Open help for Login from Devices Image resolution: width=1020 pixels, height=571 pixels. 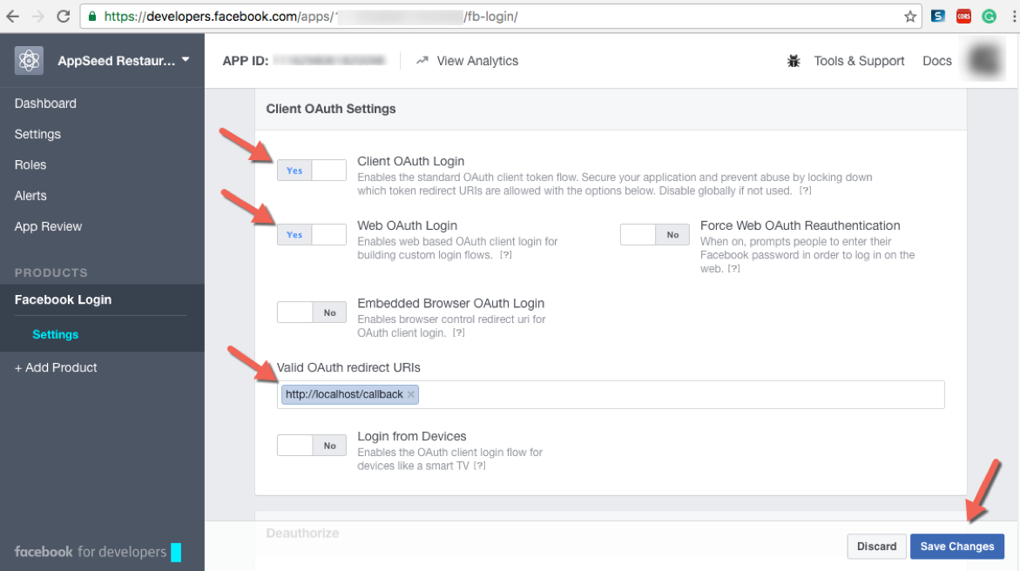click(x=480, y=466)
